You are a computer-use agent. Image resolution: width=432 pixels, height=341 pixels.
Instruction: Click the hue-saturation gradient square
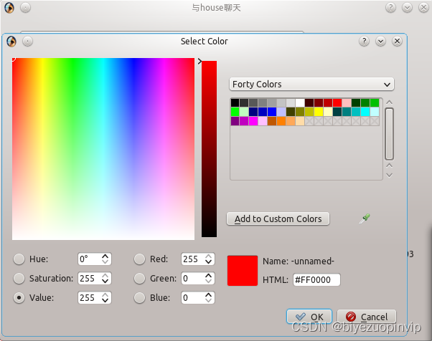click(103, 149)
